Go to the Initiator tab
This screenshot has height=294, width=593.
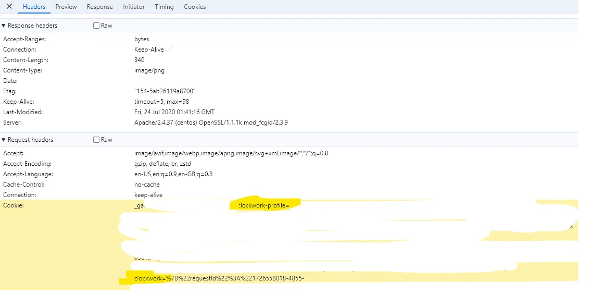[x=134, y=7]
